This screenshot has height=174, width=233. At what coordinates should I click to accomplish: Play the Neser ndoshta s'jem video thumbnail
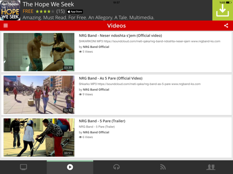click(39, 52)
